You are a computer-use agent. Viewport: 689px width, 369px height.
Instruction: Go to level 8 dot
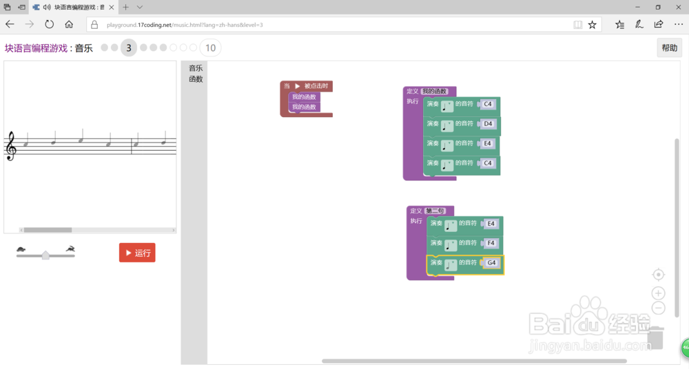[x=183, y=48]
